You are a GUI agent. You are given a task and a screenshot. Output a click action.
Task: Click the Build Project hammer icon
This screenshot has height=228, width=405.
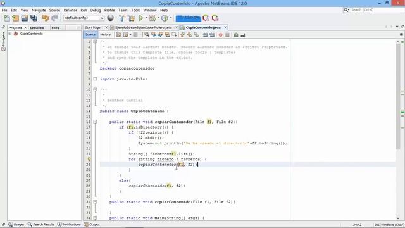[121, 18]
